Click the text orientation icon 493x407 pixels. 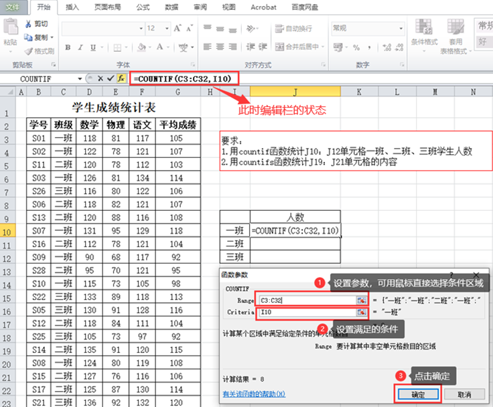(251, 29)
